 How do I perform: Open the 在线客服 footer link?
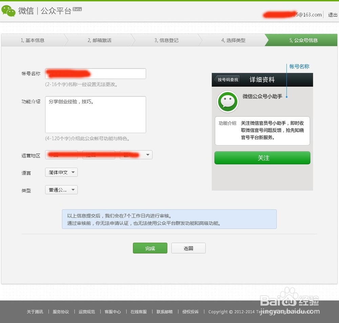pyautogui.click(x=139, y=311)
